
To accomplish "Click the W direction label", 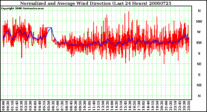I will click(199, 32).
